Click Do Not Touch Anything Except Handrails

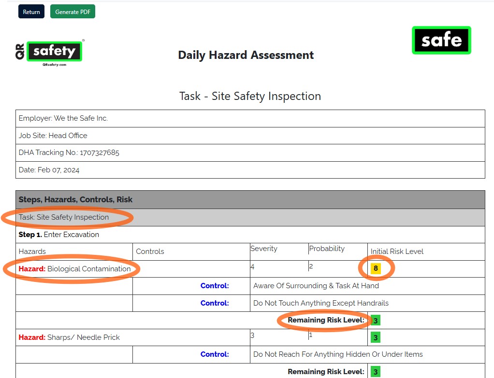click(x=320, y=303)
